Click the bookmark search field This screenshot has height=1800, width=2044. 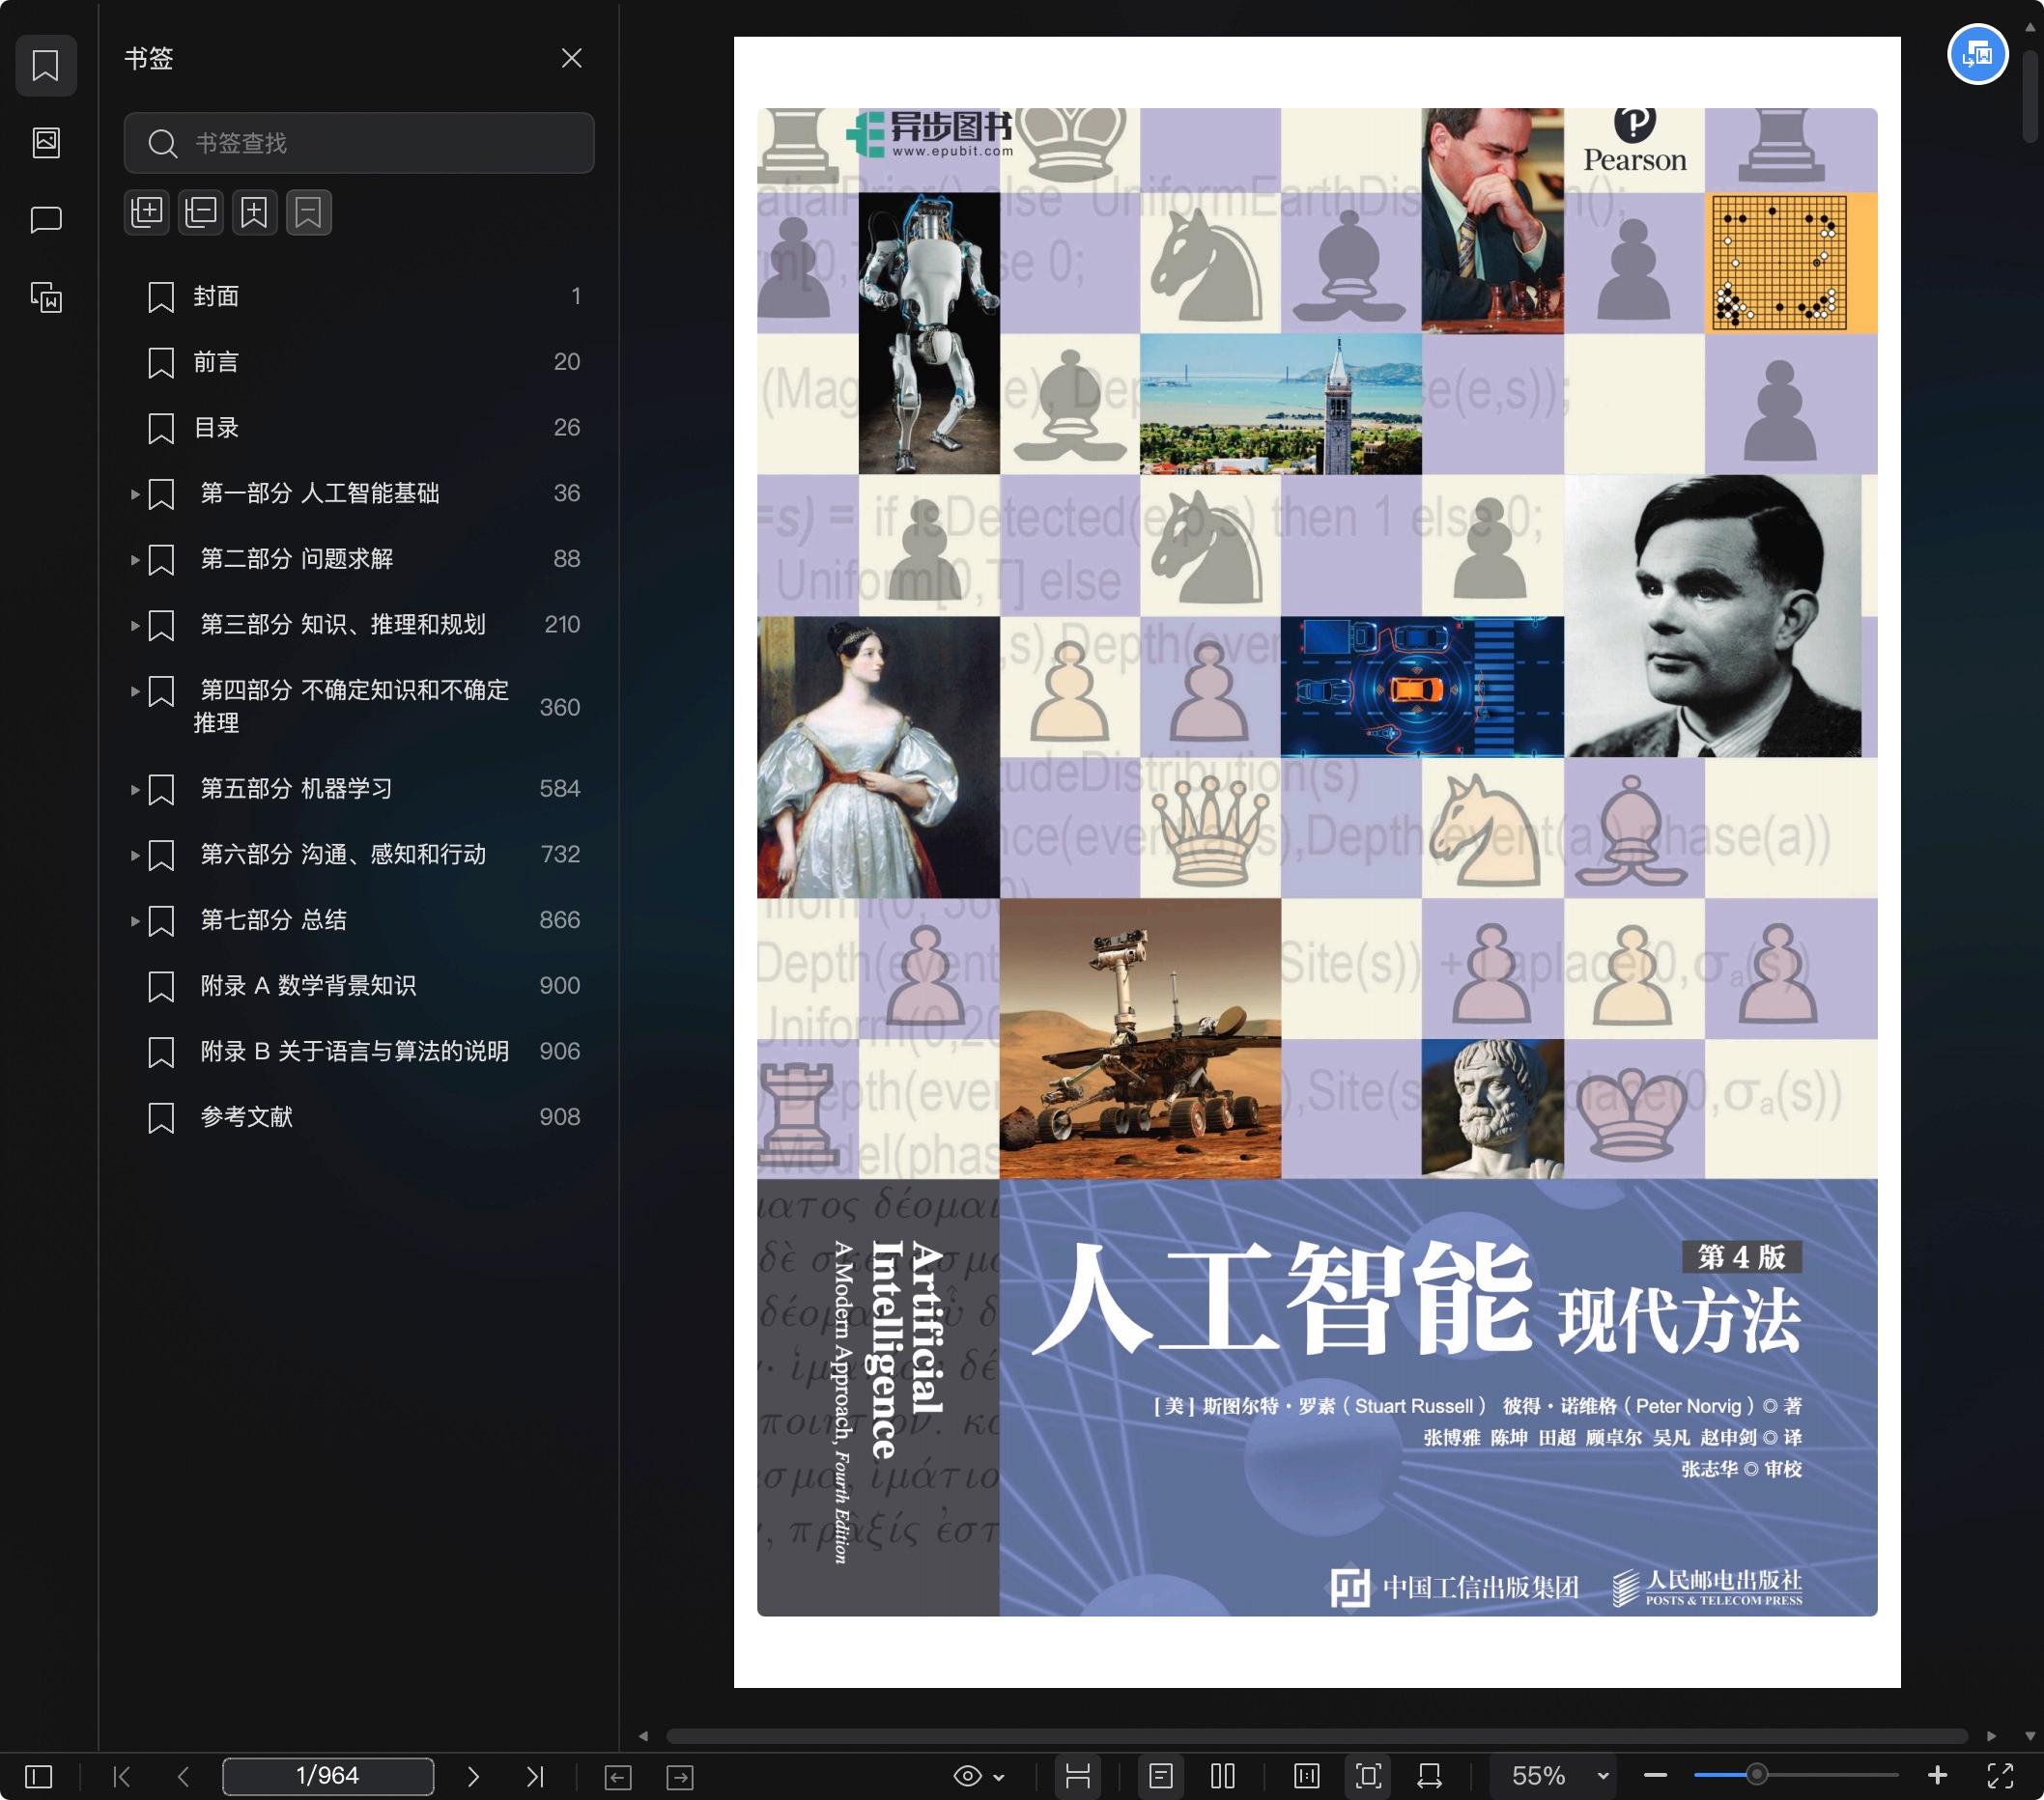point(359,143)
